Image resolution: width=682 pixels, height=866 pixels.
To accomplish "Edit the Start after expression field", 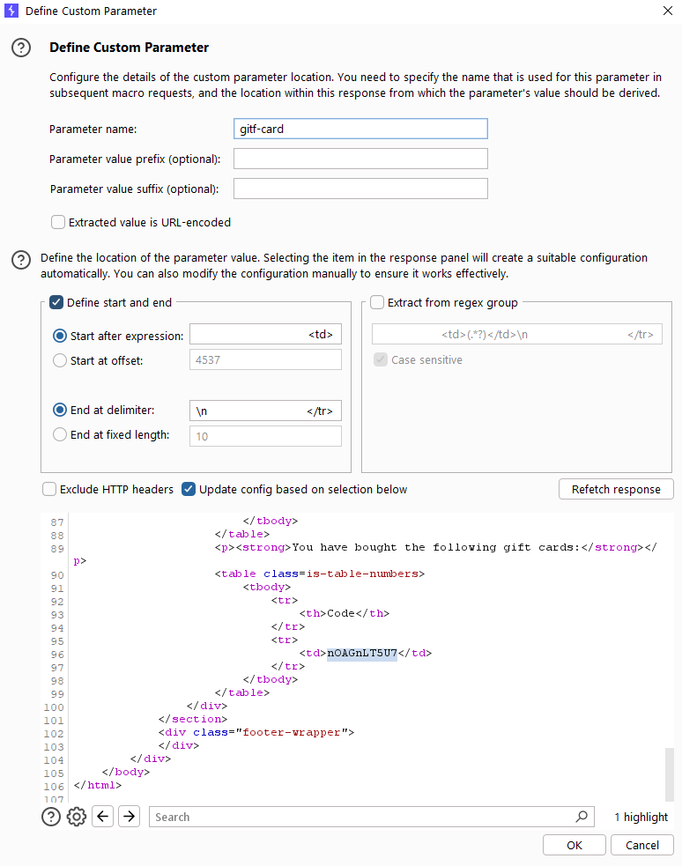I will click(x=265, y=334).
